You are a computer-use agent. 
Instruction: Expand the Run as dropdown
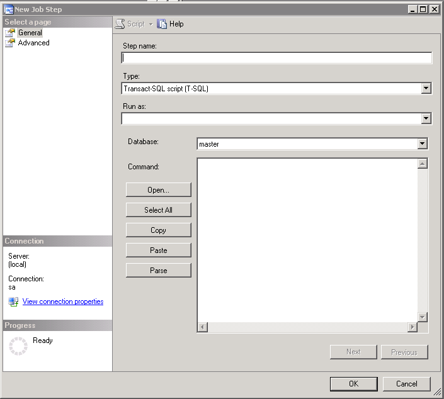point(426,118)
